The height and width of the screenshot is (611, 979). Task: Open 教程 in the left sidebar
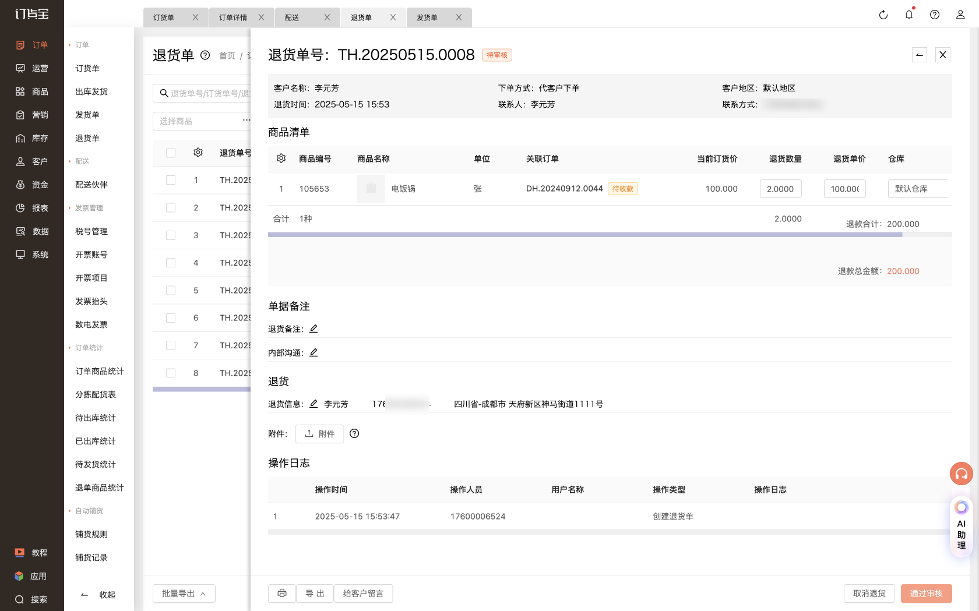[32, 553]
